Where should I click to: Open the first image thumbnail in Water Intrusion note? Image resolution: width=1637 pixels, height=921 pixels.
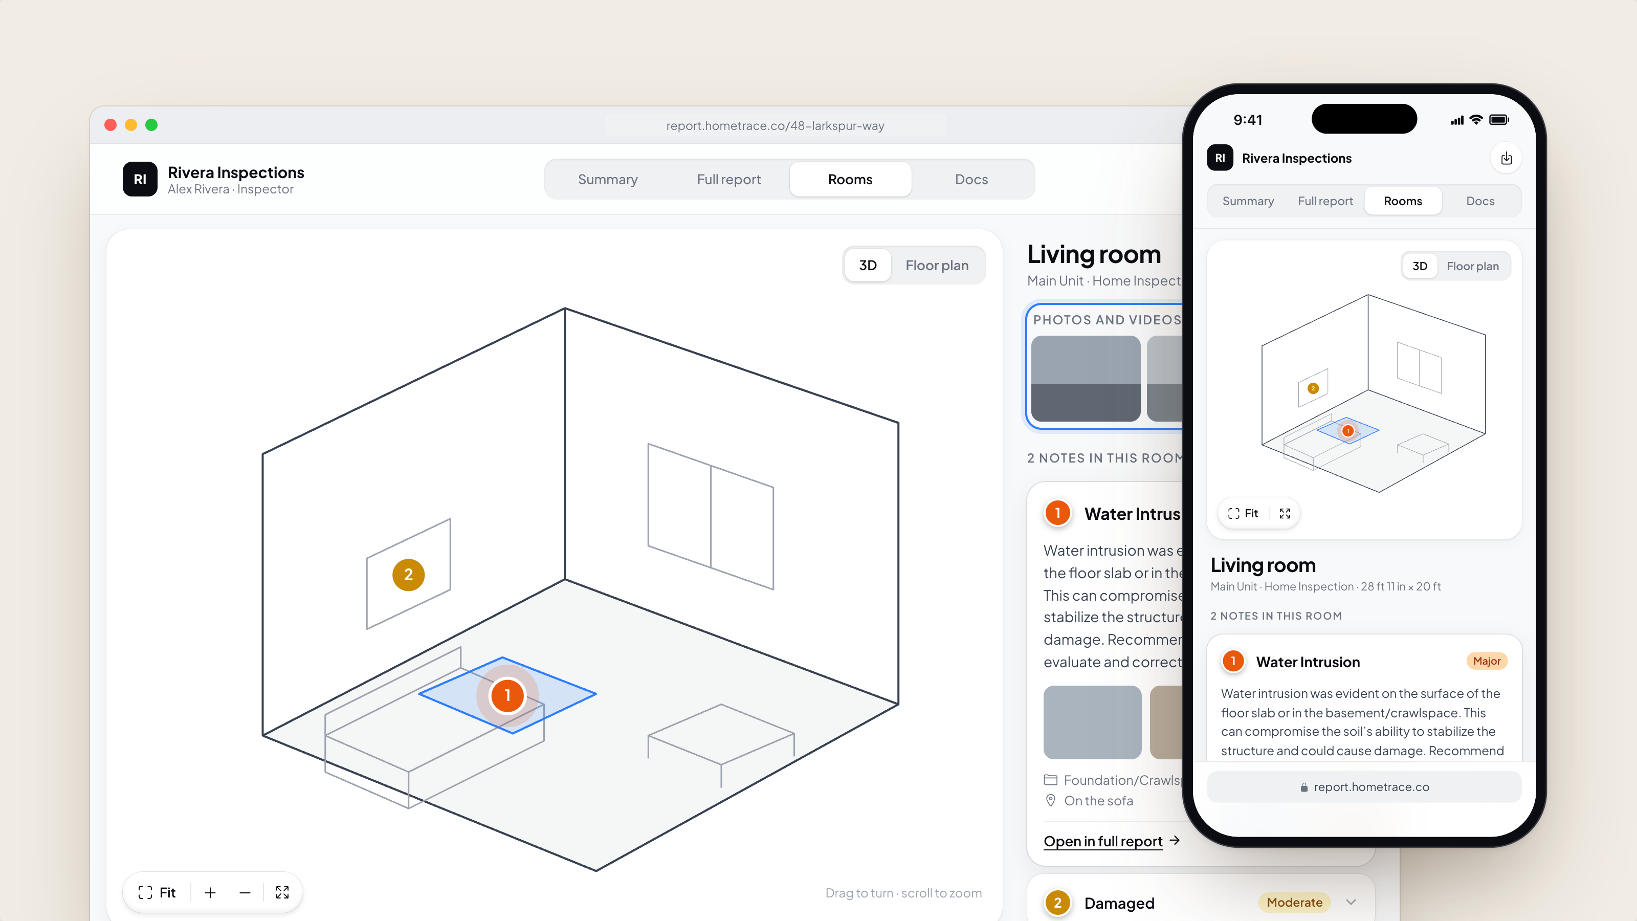(1092, 722)
